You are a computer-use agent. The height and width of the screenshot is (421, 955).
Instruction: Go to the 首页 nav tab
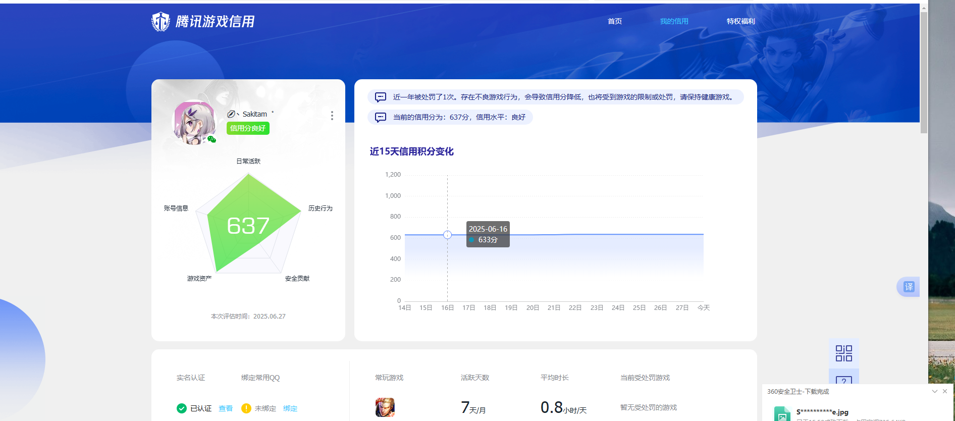[615, 21]
